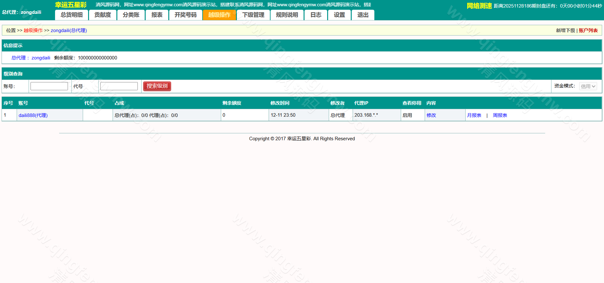查看开奖号码页面
Screen dimensions: 604x283
coord(185,15)
